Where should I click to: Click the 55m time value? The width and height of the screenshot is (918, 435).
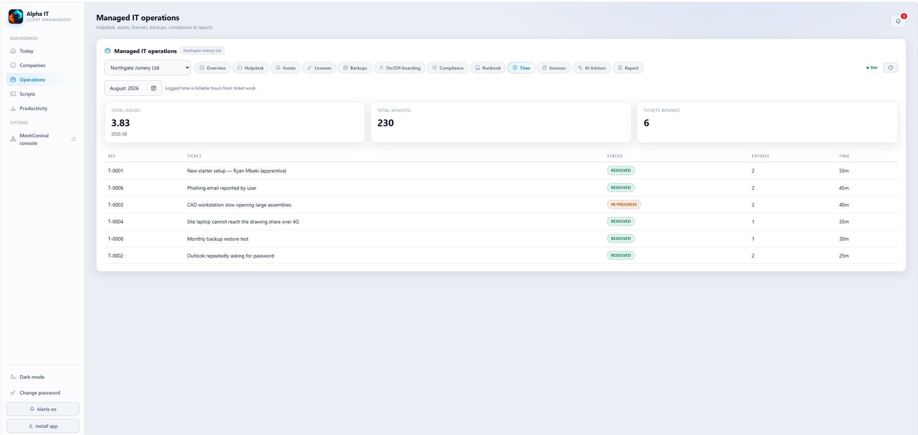[x=844, y=170]
